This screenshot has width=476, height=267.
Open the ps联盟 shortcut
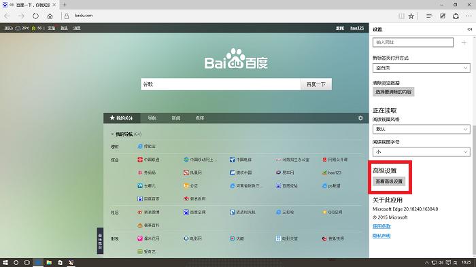[331, 185]
